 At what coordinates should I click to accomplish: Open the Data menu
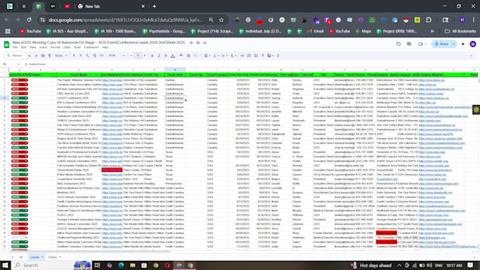67,47
